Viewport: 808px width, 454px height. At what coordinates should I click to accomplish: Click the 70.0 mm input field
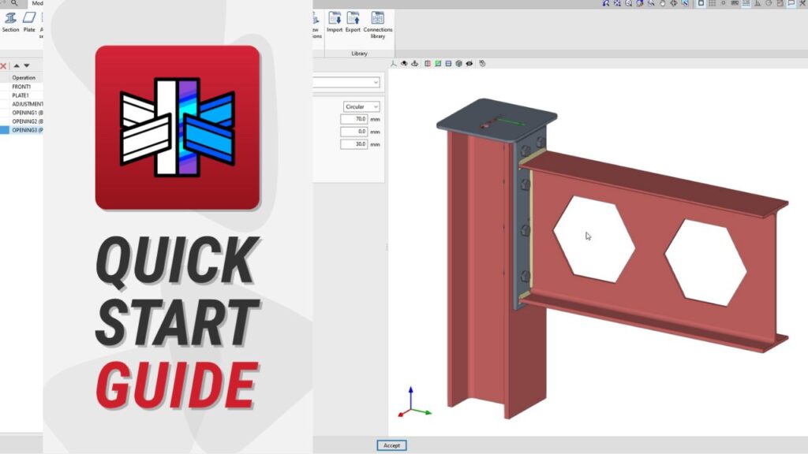click(354, 120)
